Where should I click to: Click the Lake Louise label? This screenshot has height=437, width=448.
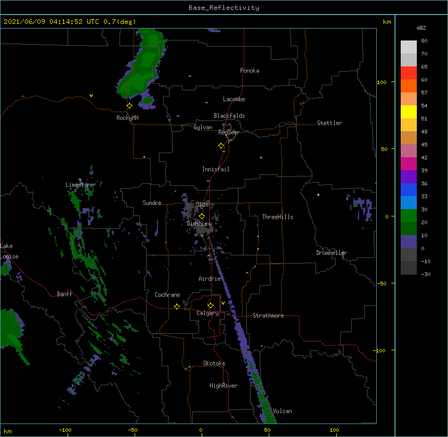pos(9,251)
